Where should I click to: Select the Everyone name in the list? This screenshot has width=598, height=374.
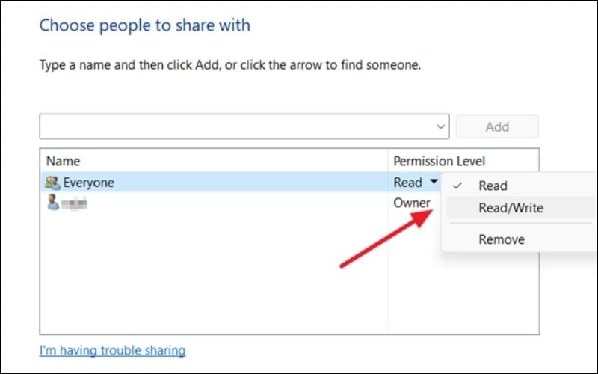pos(89,182)
